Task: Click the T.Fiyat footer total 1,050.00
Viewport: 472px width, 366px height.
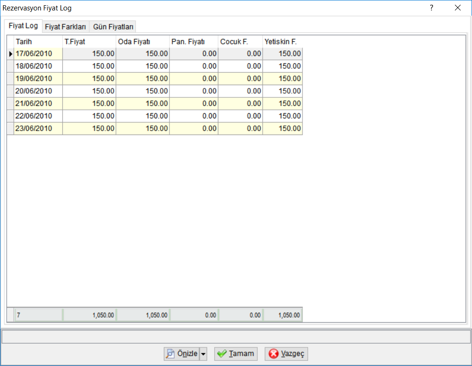Action: 89,315
